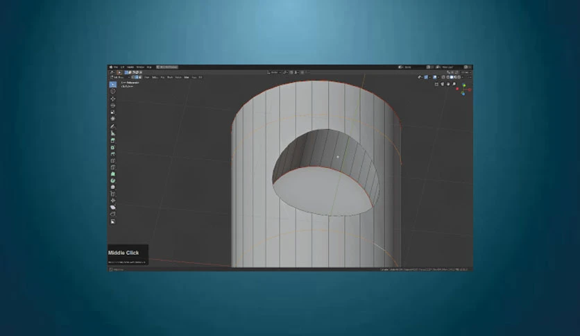Expand the overlays options dropdown arrow

pyautogui.click(x=438, y=77)
